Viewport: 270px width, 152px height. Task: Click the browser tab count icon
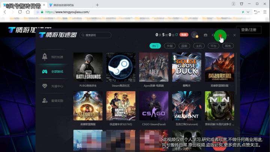(x=234, y=4)
